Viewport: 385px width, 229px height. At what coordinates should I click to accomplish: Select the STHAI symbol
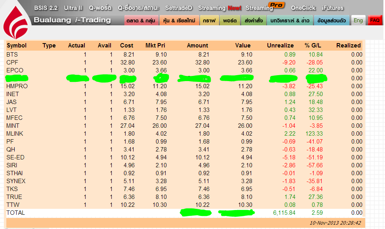tap(15, 173)
